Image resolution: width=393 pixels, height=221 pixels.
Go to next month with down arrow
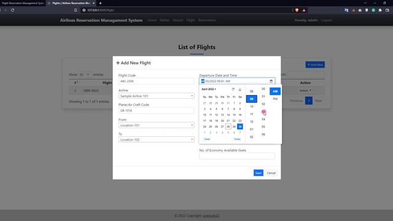pyautogui.click(x=240, y=89)
